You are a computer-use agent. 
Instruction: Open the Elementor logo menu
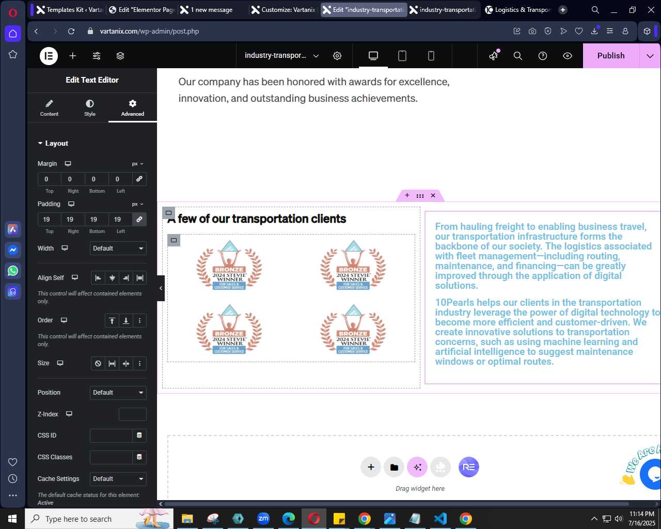click(x=49, y=56)
